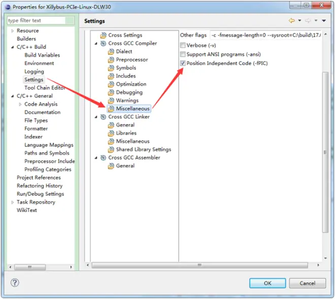Select File Types page
This screenshot has width=335, height=299.
click(36, 121)
